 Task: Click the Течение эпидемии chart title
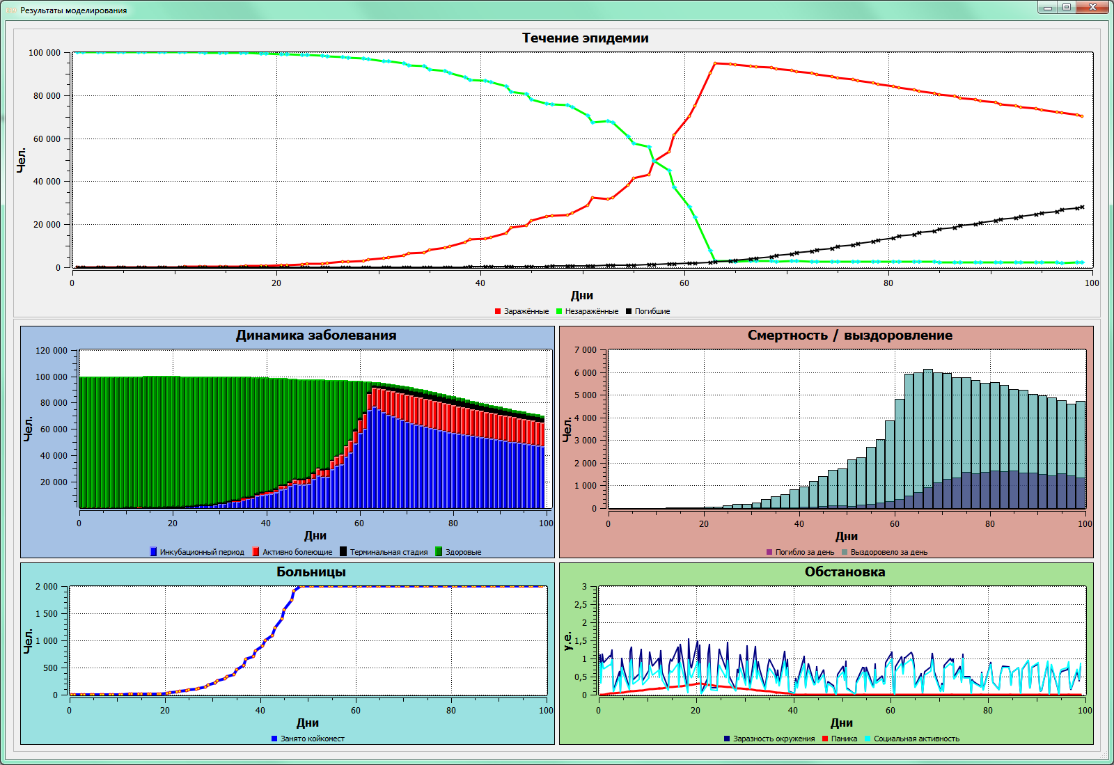[x=586, y=38]
